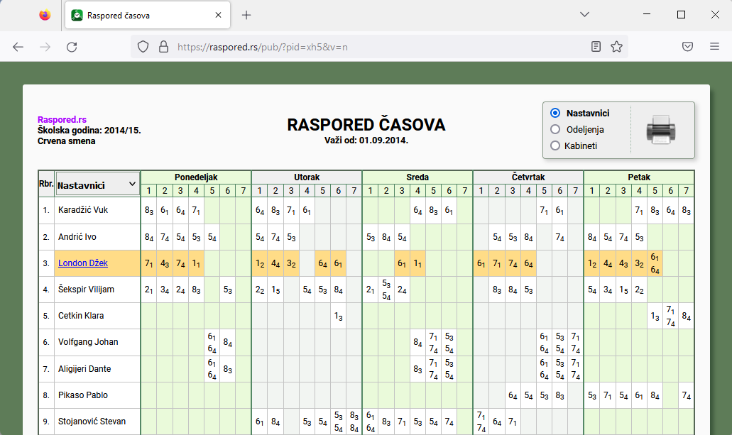Click Andrić Ivo's Thursday sixth period cell
This screenshot has width=732, height=435.
559,237
